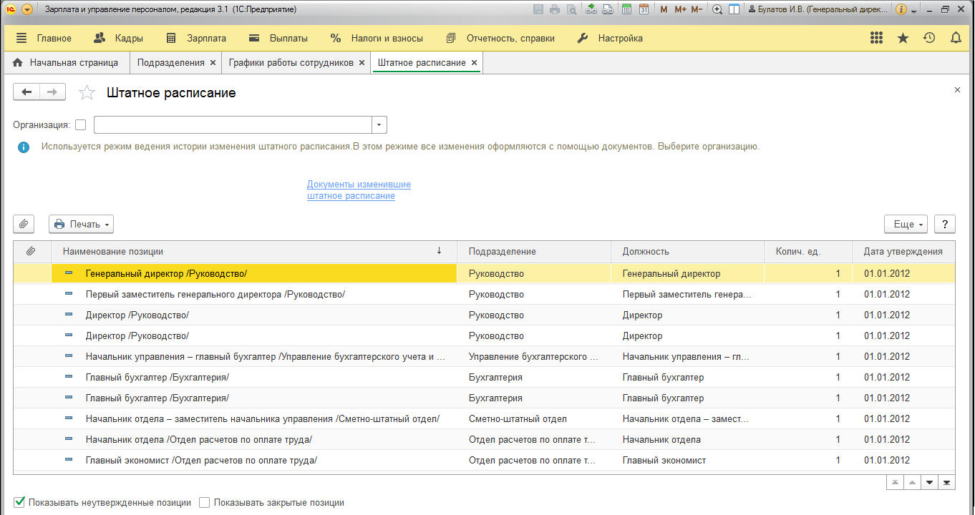
Task: Open the Отчетность, справки section
Action: click(x=500, y=38)
